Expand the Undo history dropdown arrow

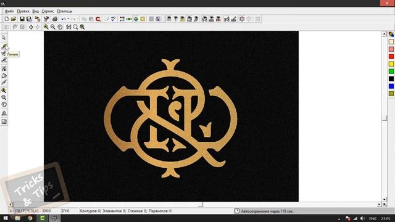69,19
